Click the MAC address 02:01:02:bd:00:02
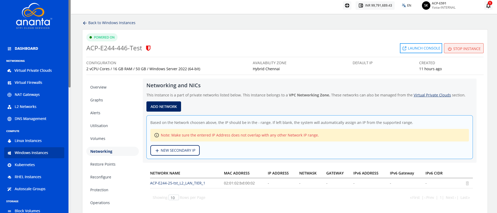This screenshot has height=213, width=497. point(239,183)
